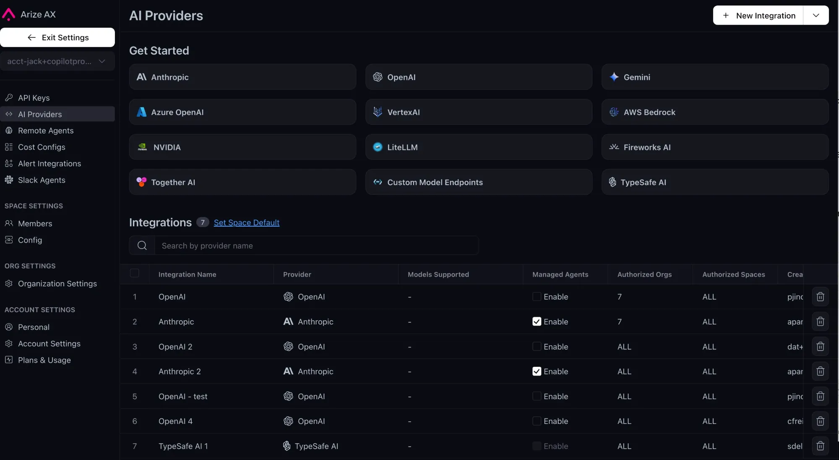Screen dimensions: 839x460
Task: Click the Search by provider name field
Action: point(317,246)
